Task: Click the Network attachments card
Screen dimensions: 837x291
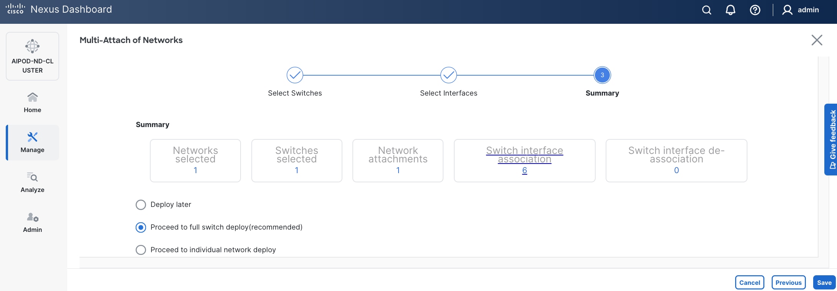Action: tap(398, 160)
